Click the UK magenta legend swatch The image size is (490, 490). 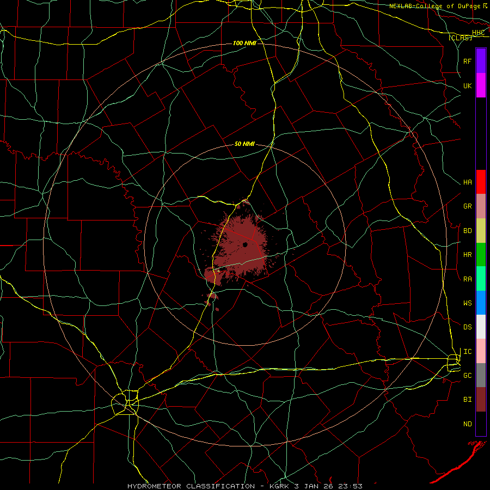[x=481, y=85]
